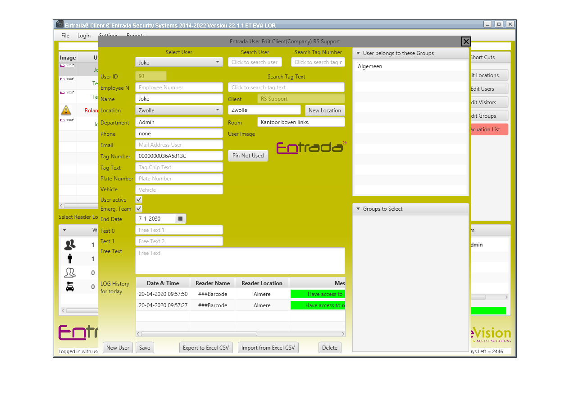Toggle the User active checkbox

(139, 199)
